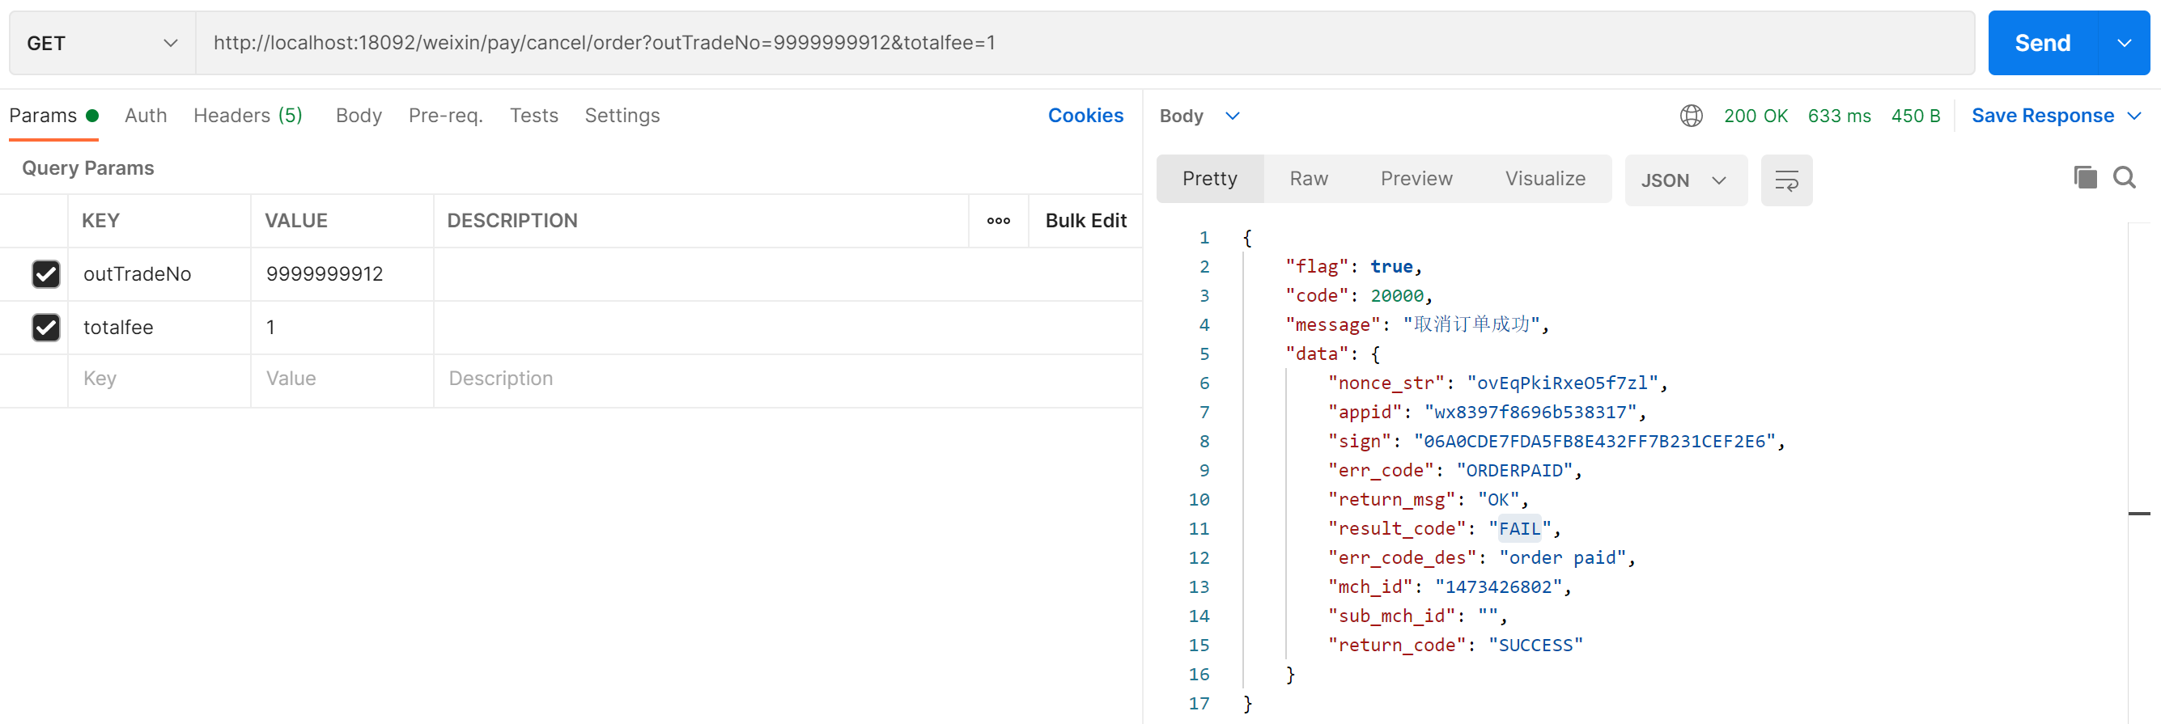Open the three-dots column options icon
2161x724 pixels.
pyautogui.click(x=998, y=221)
